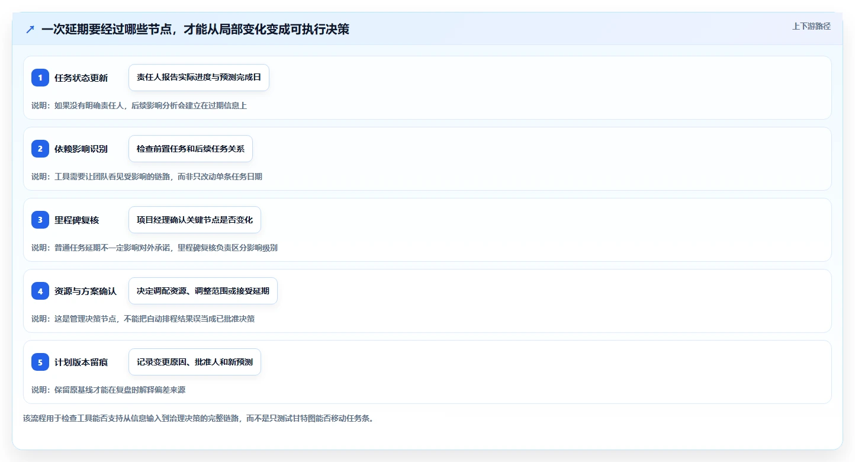Click the note about 如果没有明确责任人

click(139, 105)
